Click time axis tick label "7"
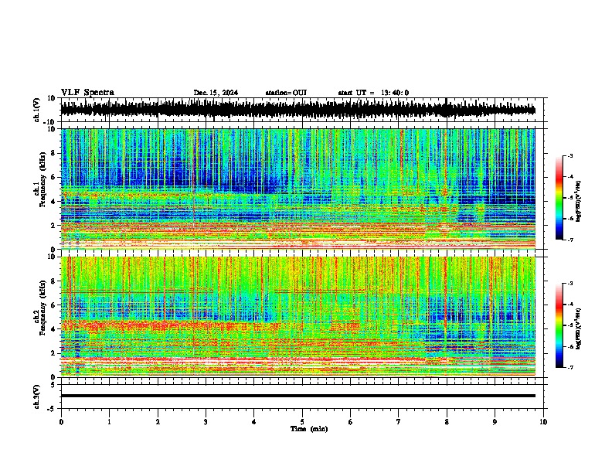Screen dimensions: 612x473 (x=399, y=422)
